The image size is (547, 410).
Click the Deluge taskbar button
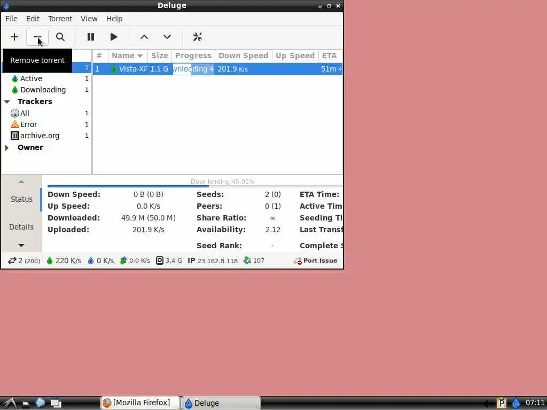[221, 403]
